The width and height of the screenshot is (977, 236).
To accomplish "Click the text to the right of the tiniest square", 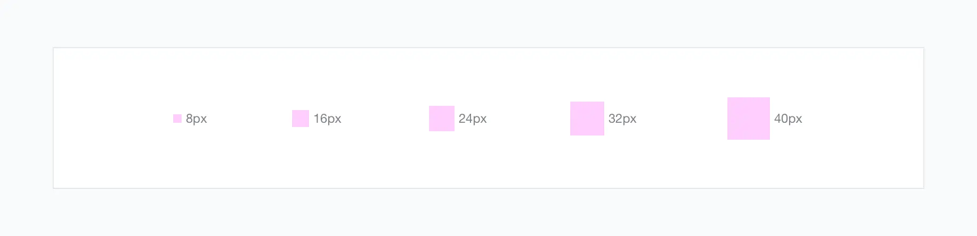I will click(196, 119).
